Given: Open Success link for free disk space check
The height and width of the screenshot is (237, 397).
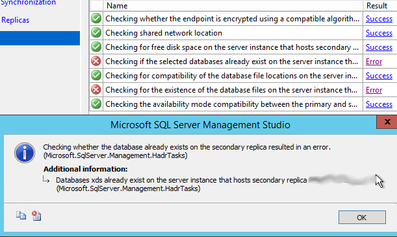Looking at the screenshot, I should tap(379, 47).
